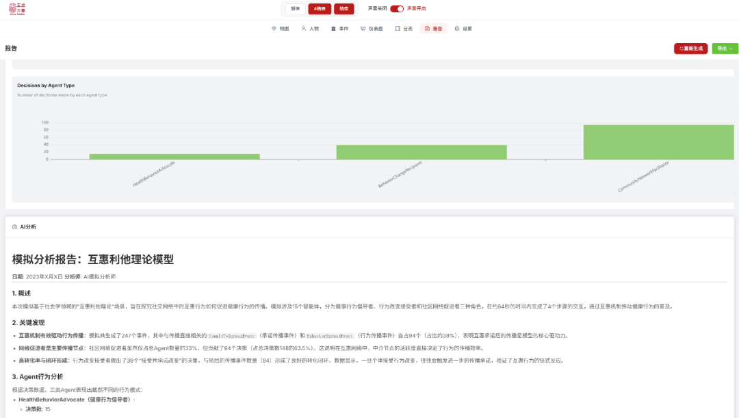Click the calendar icon for 事件
This screenshot has height=418, width=739.
pos(333,29)
